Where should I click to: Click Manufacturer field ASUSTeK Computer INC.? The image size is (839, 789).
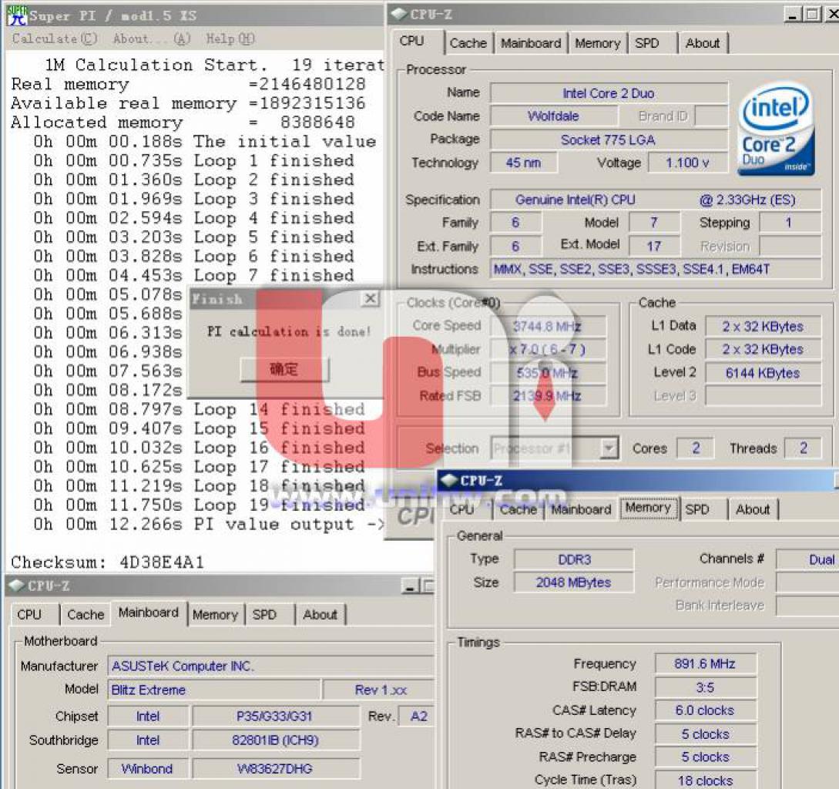[270, 666]
